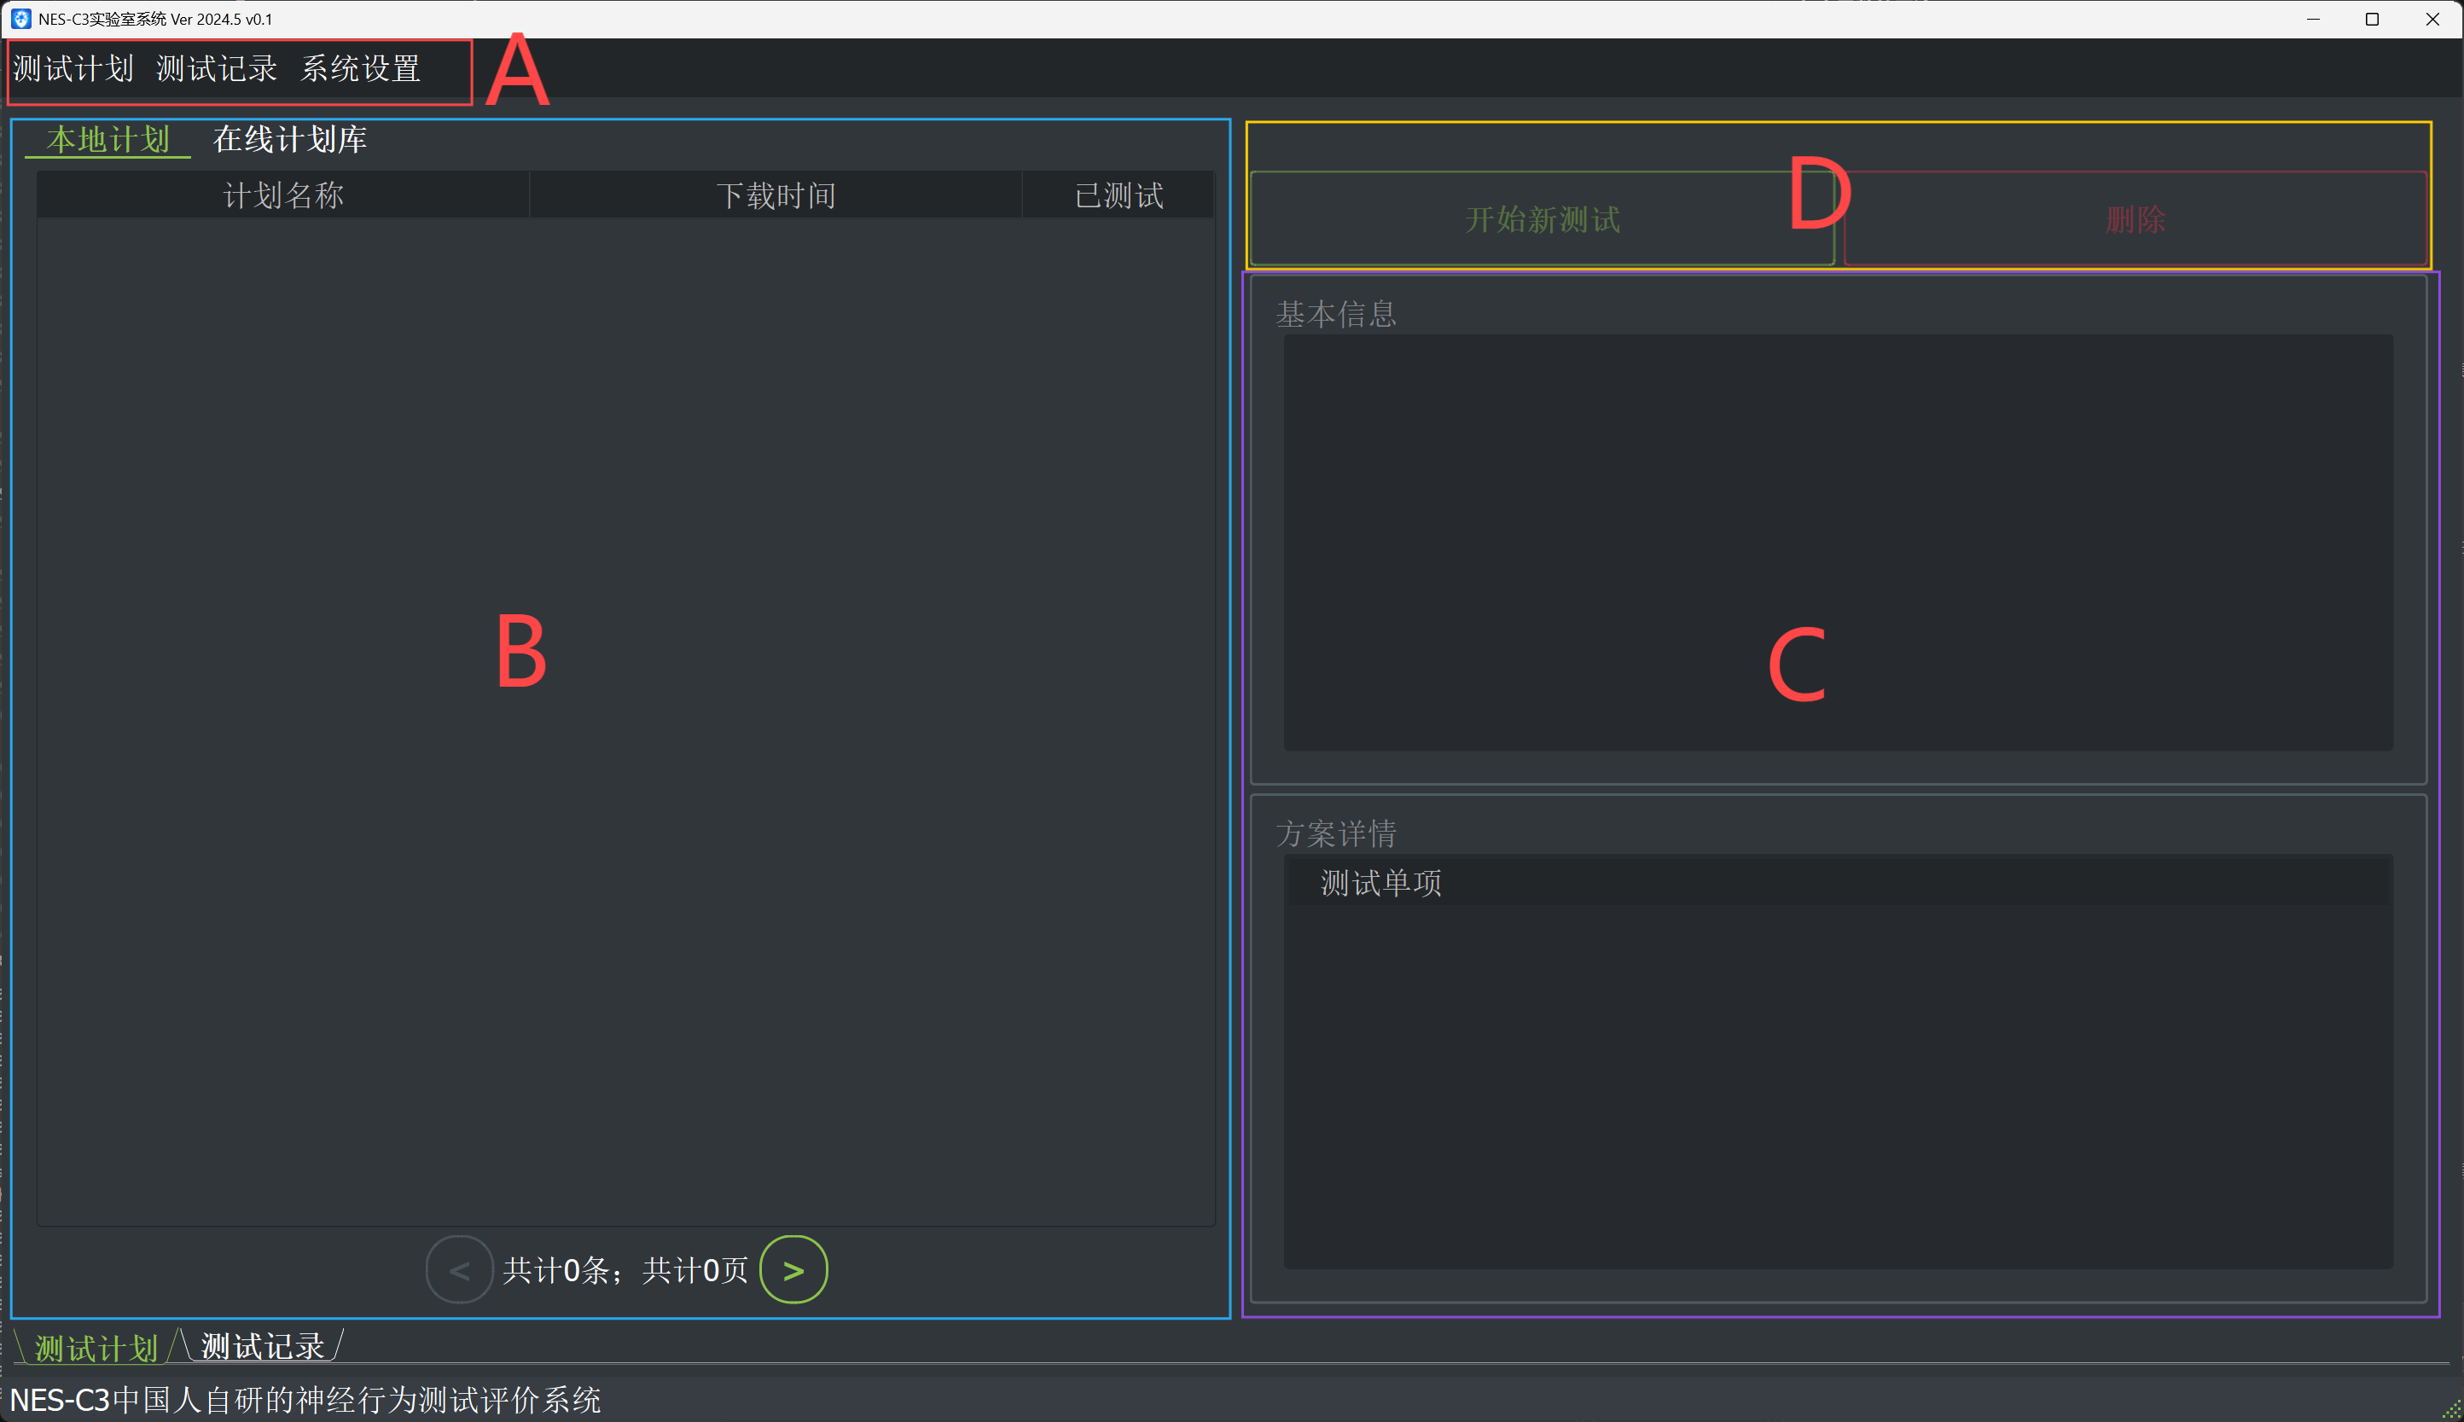Open the 测试计划 menu
Screen dimensions: 2464x1422
point(73,69)
